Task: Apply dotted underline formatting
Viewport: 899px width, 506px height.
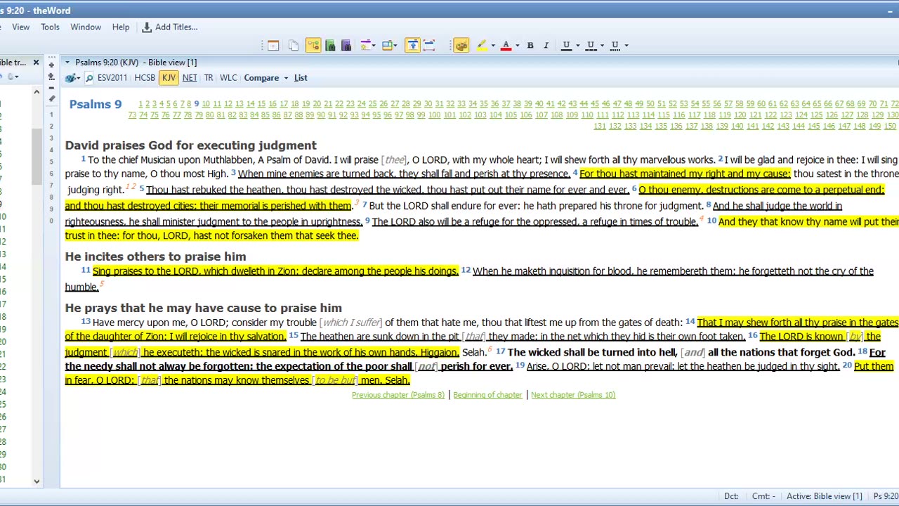Action: (615, 45)
